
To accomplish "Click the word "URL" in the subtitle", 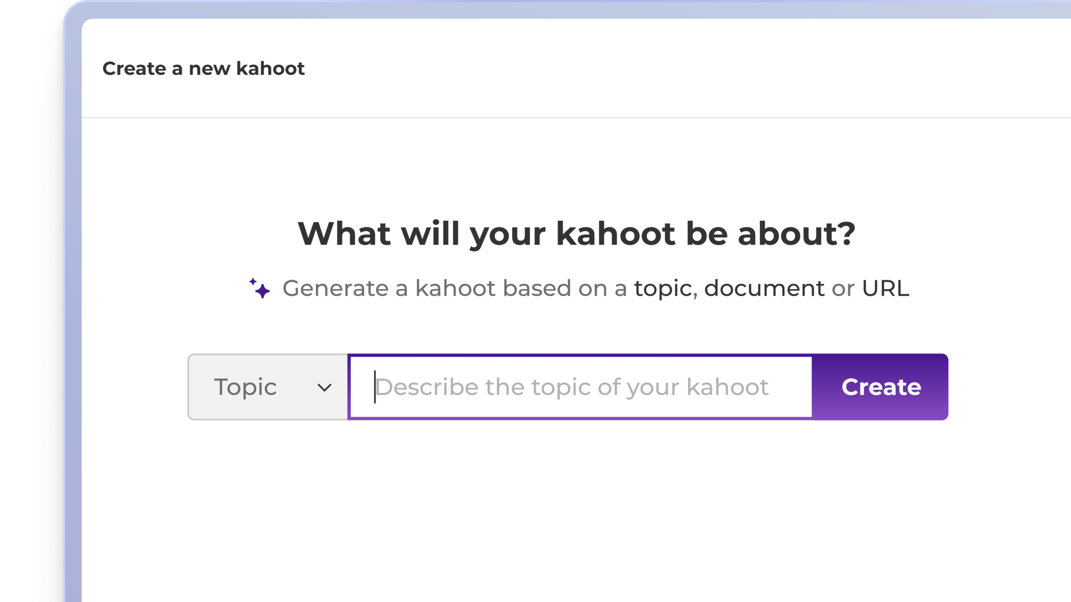I will tap(886, 288).
